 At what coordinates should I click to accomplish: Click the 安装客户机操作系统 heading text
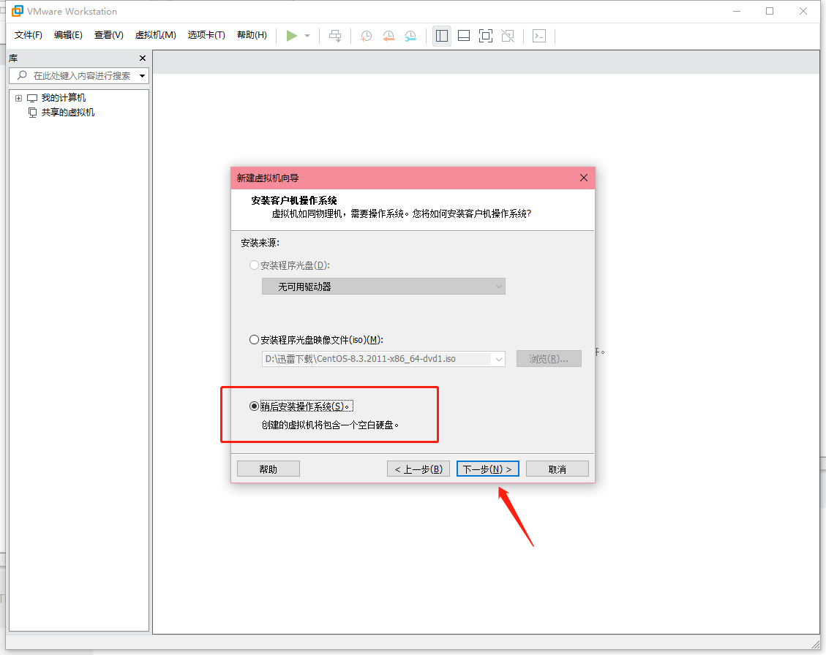point(294,200)
